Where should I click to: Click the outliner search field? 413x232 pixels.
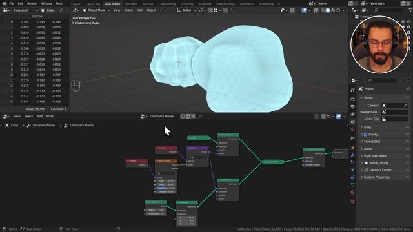coord(388,10)
